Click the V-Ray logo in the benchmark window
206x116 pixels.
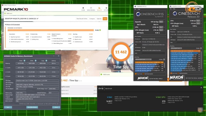tap(101, 89)
